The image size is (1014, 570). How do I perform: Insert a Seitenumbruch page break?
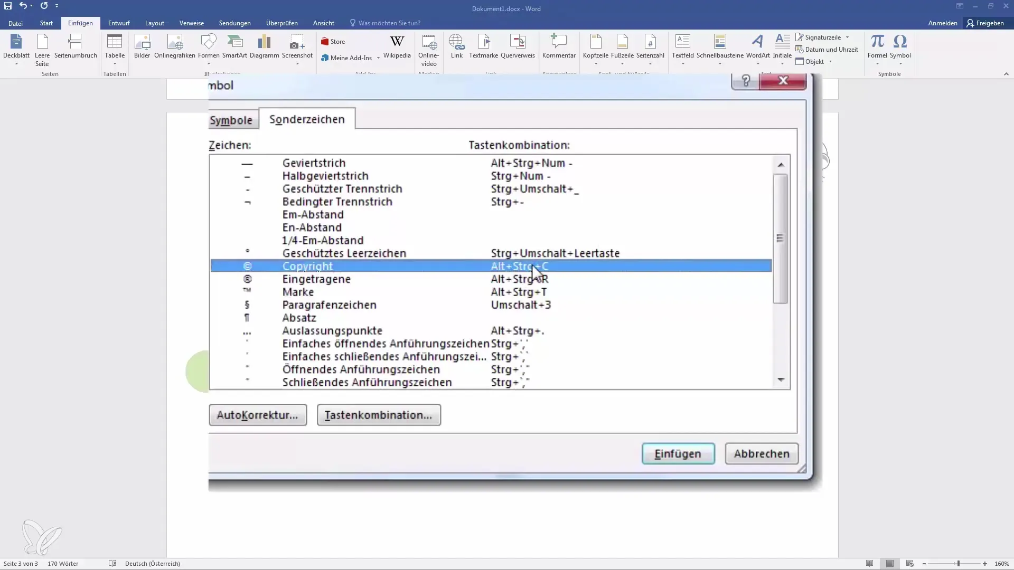76,46
